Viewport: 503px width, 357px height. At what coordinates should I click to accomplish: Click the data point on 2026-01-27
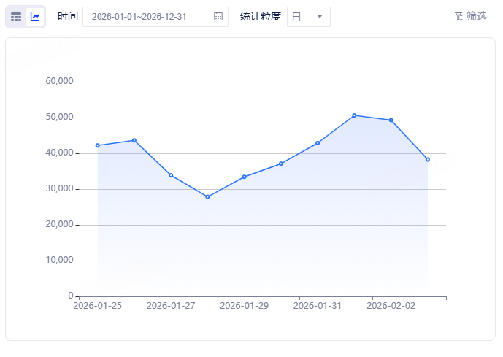pos(171,175)
